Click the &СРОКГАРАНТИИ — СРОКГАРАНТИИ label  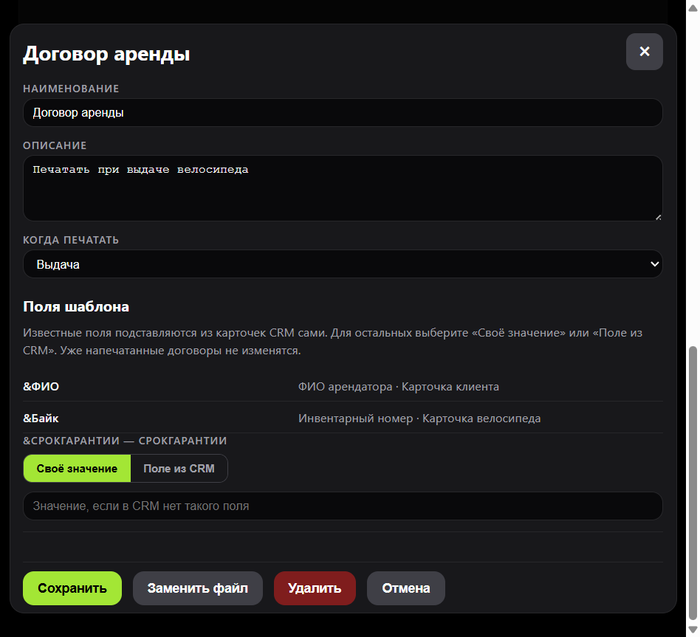125,441
